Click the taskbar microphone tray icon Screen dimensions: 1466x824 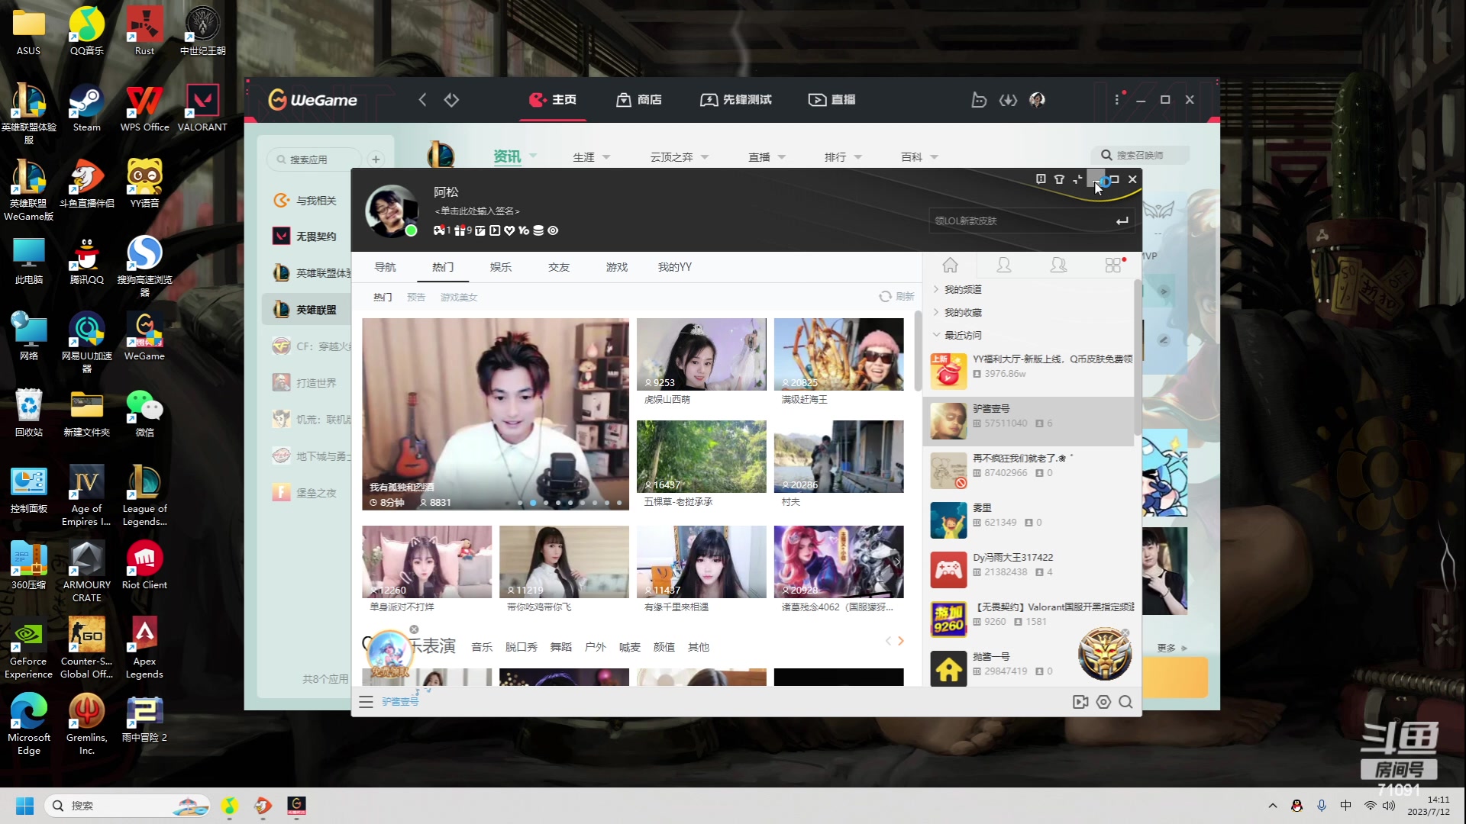click(1322, 806)
